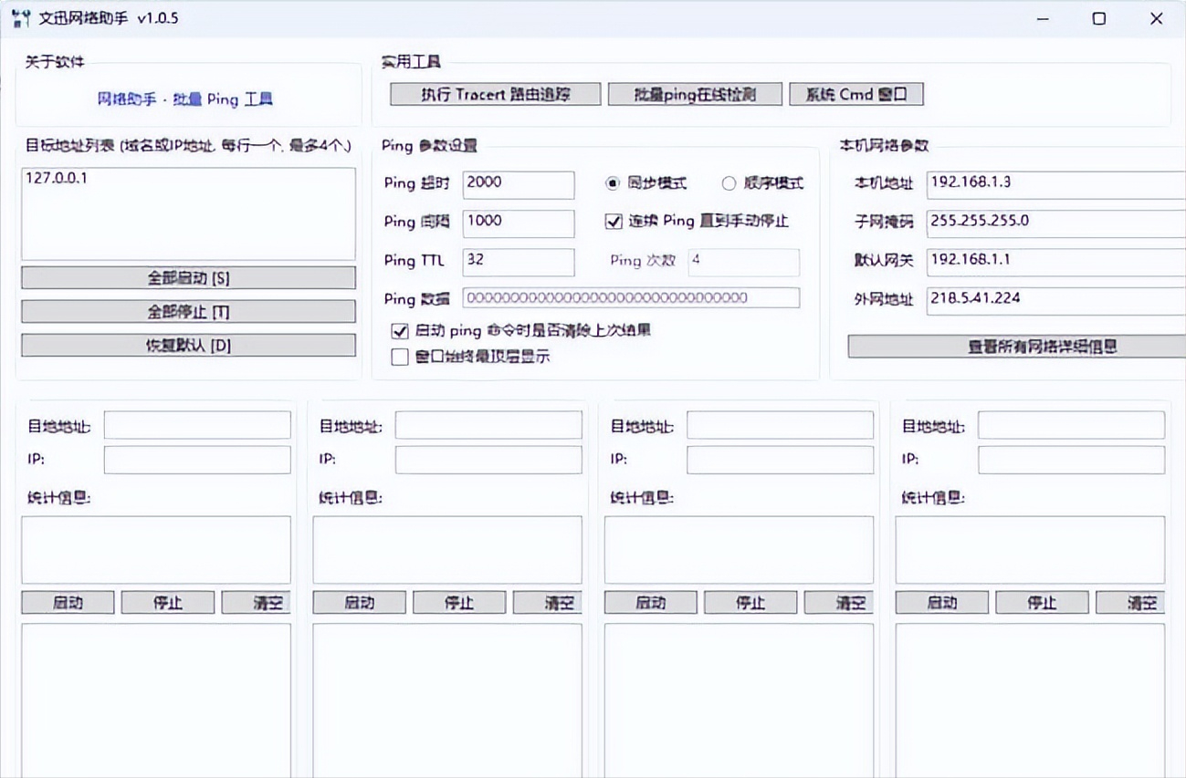Click 统计信息 box in the fourth ping panel
Viewport: 1186px width, 778px height.
[x=1030, y=550]
